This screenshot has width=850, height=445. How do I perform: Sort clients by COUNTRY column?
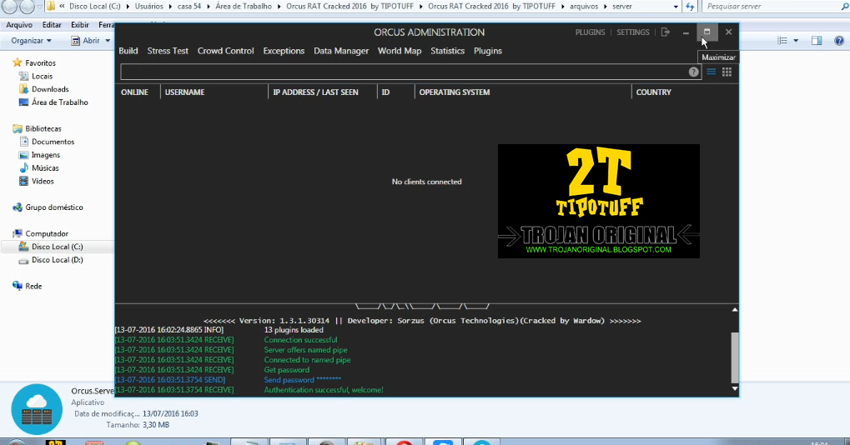point(653,92)
